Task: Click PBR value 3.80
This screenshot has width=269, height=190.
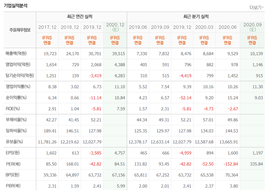Action: tap(234, 186)
